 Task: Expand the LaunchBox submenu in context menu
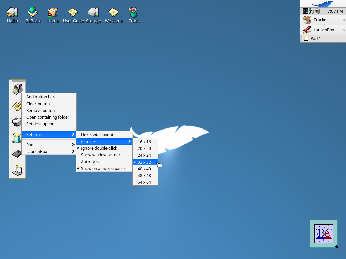click(49, 151)
